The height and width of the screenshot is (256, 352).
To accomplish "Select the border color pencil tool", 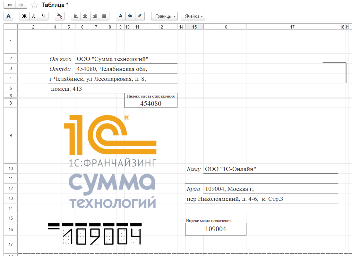I will (140, 16).
